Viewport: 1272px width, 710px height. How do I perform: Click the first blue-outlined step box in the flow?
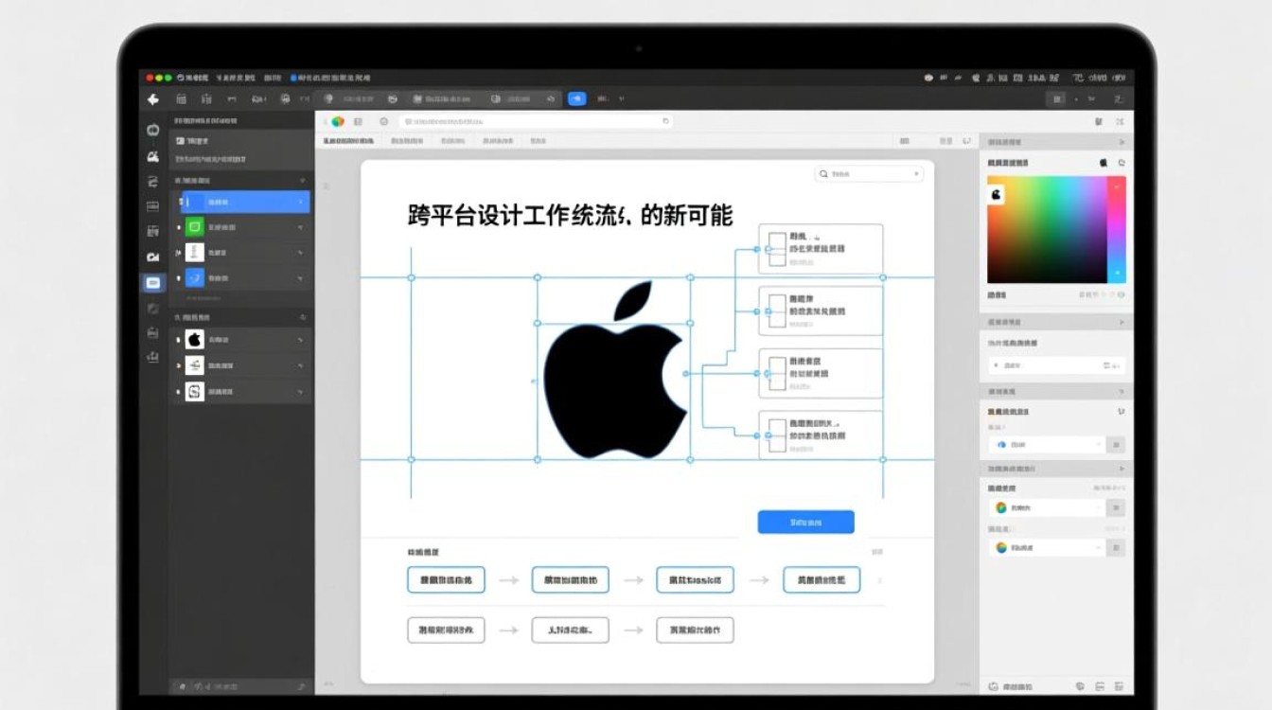point(446,580)
